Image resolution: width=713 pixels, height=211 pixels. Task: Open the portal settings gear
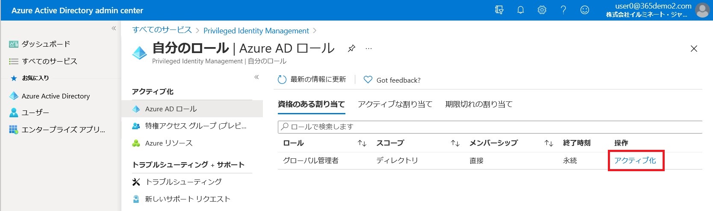point(542,10)
